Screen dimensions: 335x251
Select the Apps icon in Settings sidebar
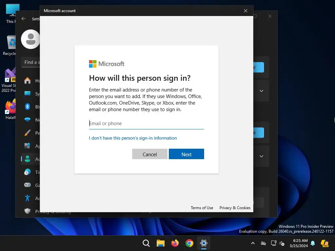click(27, 146)
